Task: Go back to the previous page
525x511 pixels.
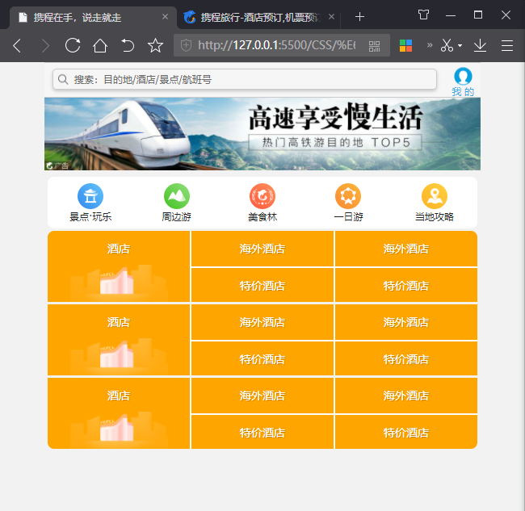Action: (x=17, y=45)
